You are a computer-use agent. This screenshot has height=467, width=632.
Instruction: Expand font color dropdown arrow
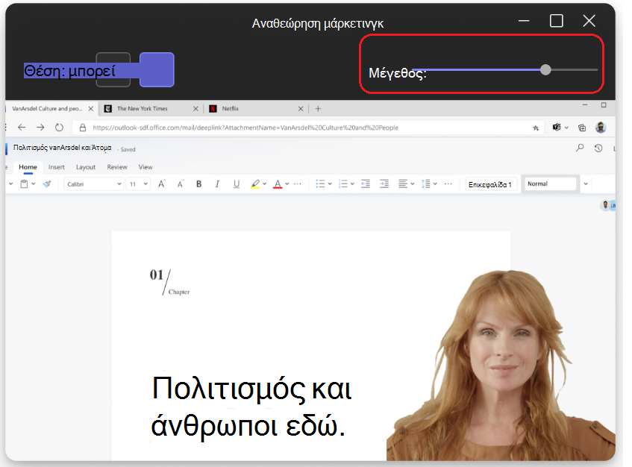tap(287, 184)
